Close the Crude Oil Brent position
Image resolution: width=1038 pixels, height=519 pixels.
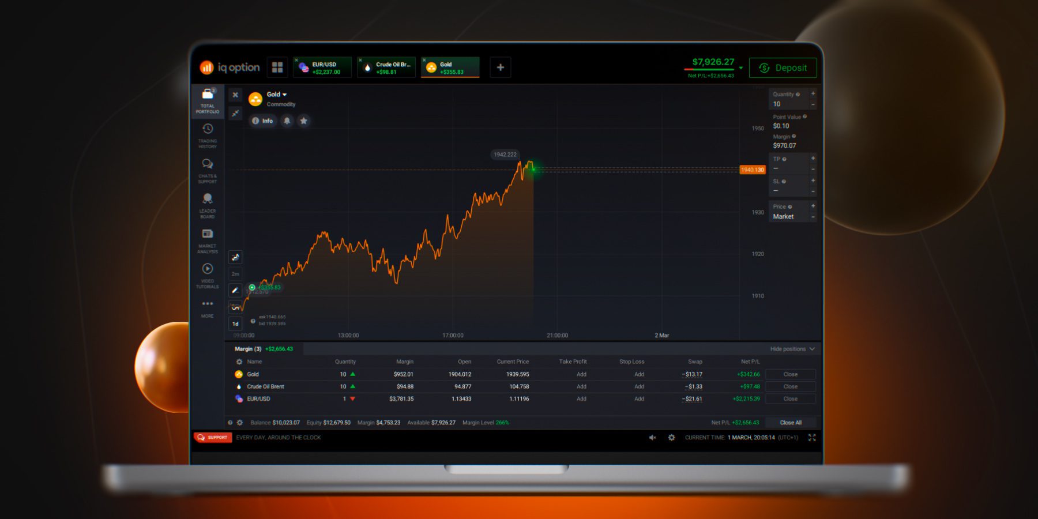[791, 386]
